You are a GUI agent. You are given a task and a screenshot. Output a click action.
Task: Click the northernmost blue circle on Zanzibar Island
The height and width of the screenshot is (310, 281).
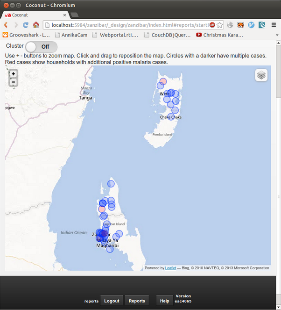pos(111,184)
